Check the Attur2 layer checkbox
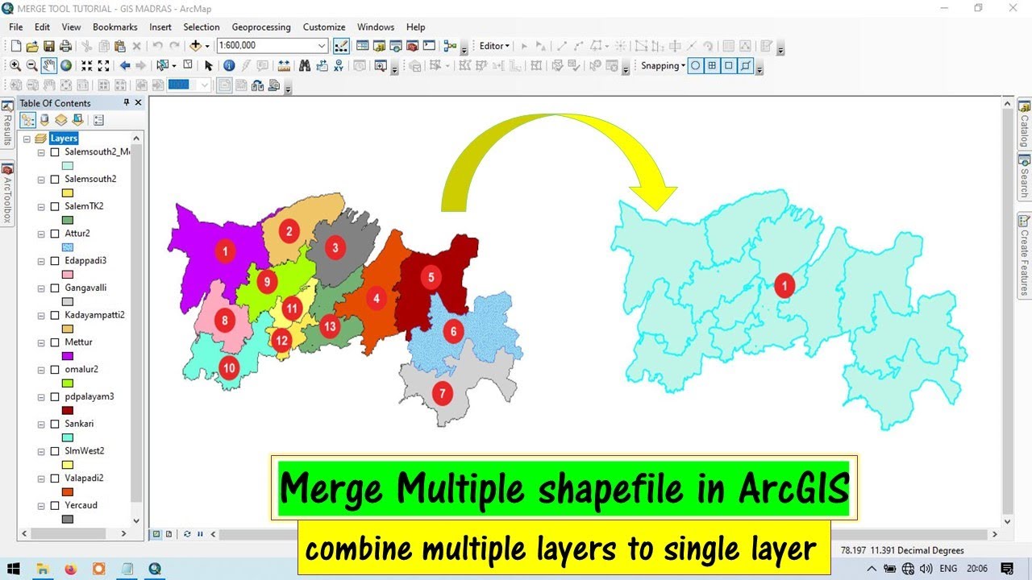Viewport: 1032px width, 580px height. 55,234
